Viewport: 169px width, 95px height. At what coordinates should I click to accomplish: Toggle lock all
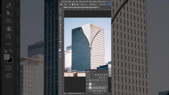(98, 80)
